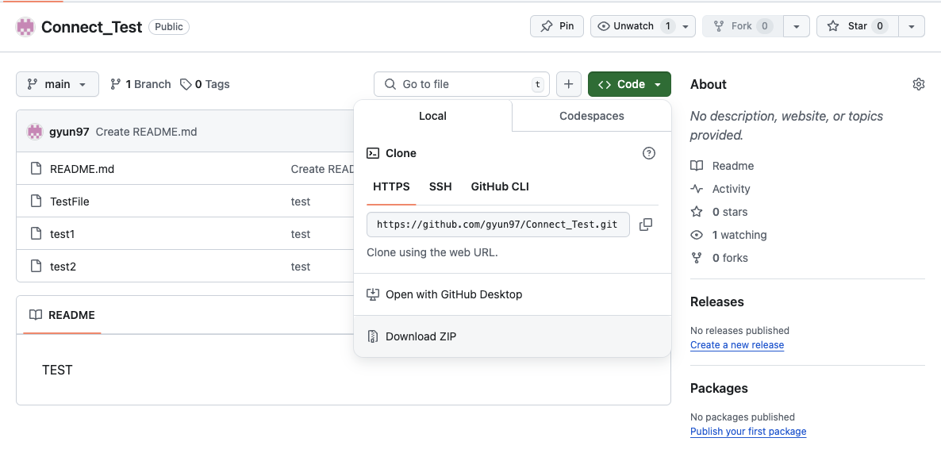Click the star icon beside 0 stars
This screenshot has width=941, height=457.
697,212
